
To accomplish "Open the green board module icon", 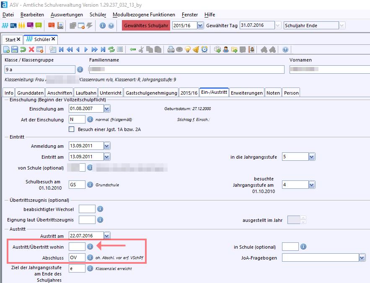I will 39,26.
